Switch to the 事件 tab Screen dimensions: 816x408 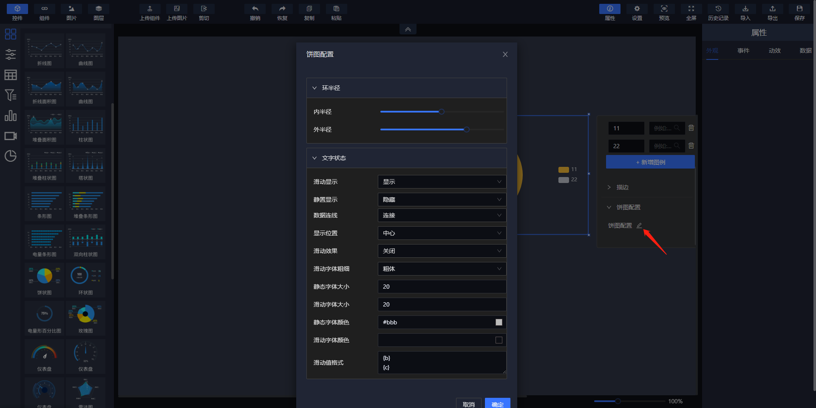(x=743, y=51)
